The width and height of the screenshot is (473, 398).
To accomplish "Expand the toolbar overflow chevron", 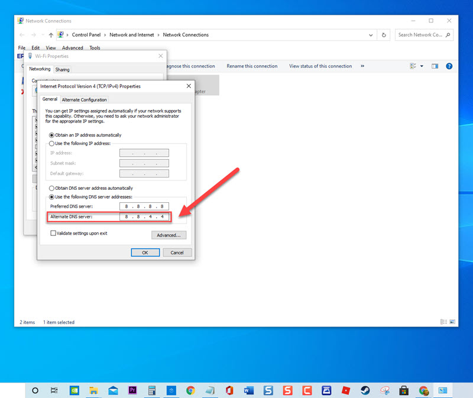I will 361,66.
